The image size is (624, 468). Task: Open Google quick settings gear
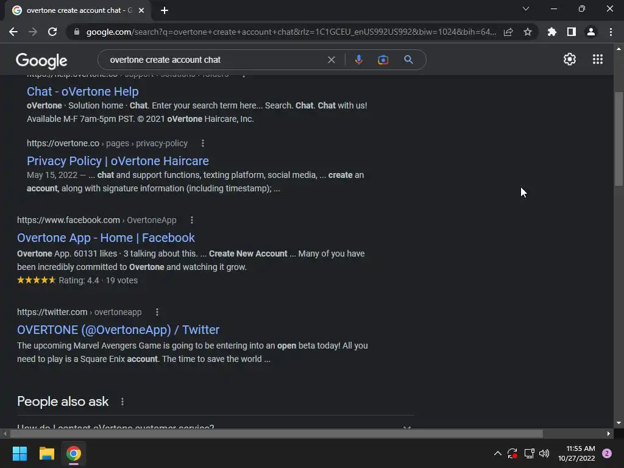(570, 59)
